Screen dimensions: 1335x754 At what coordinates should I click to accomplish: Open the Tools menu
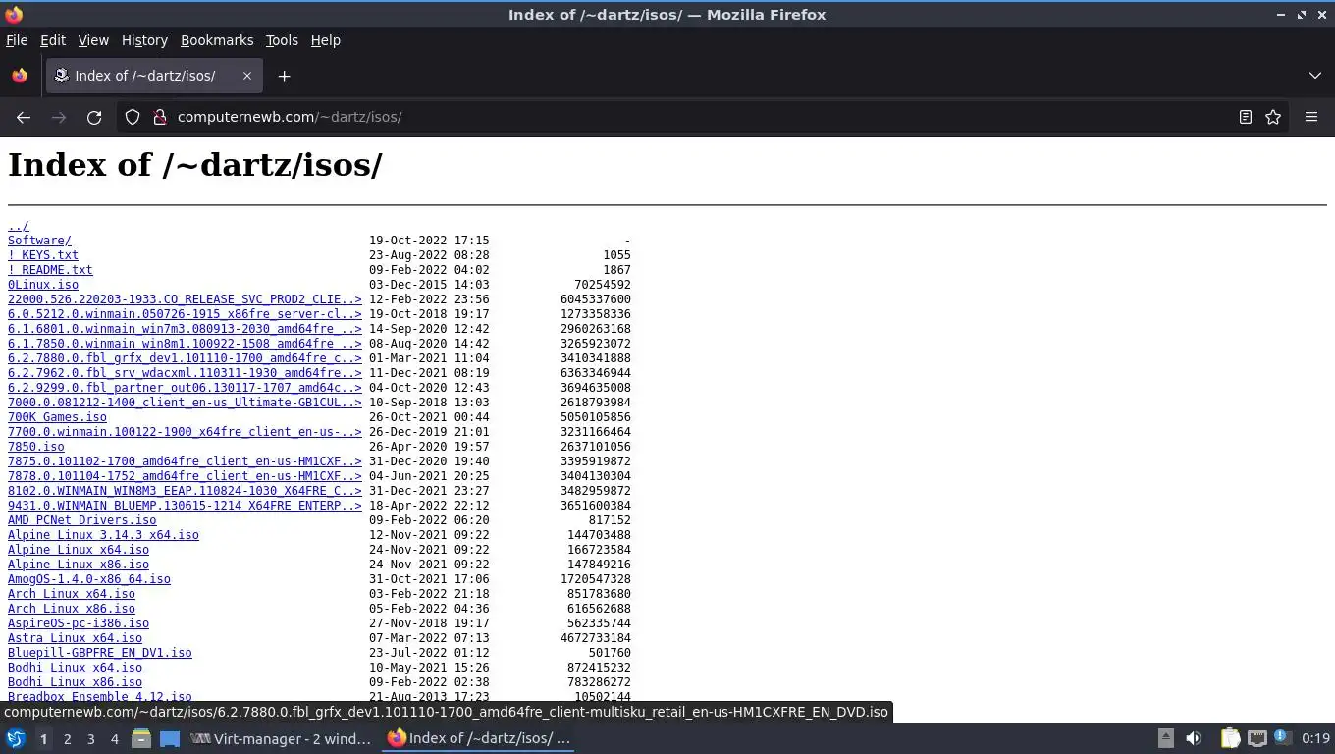click(x=282, y=40)
